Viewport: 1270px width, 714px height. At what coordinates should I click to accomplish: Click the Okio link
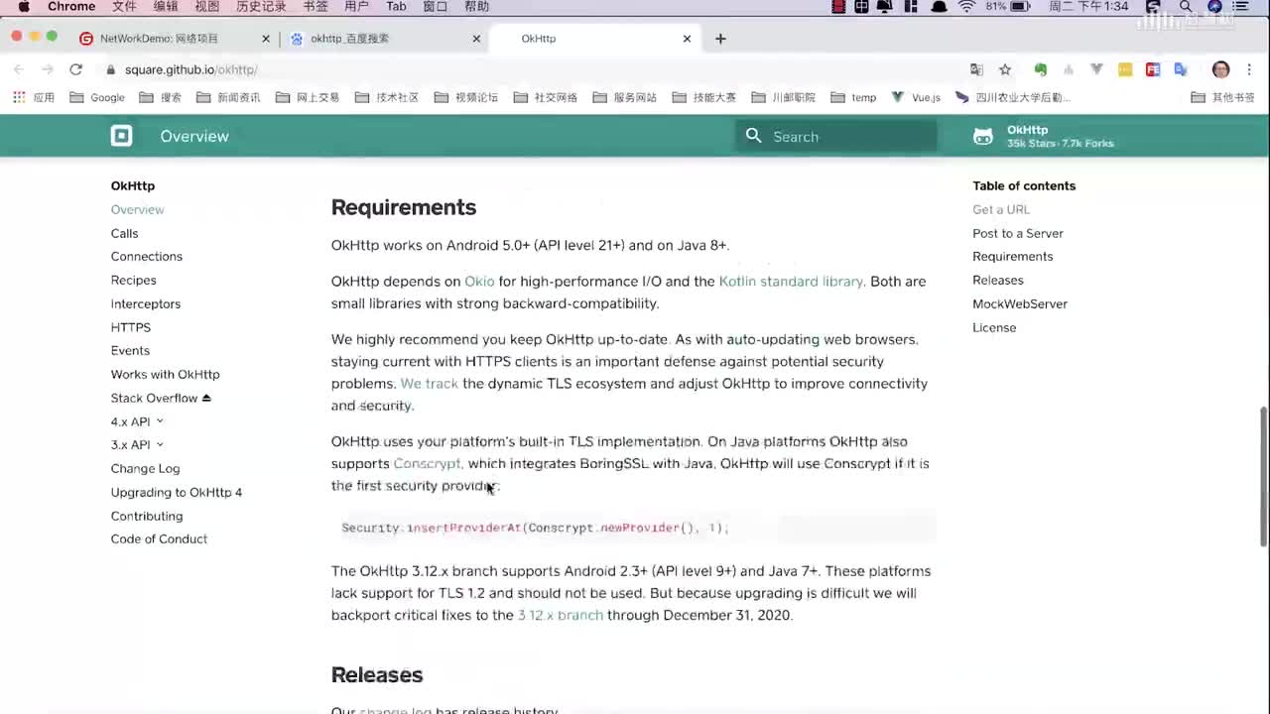479,282
